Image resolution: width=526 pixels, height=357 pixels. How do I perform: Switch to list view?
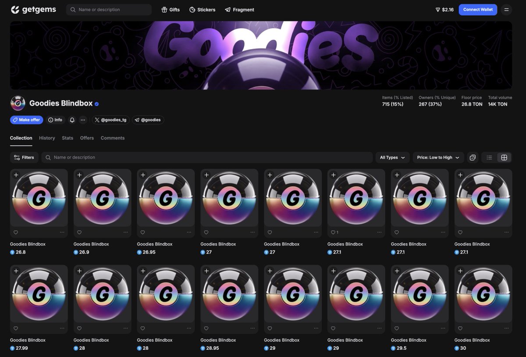(490, 157)
